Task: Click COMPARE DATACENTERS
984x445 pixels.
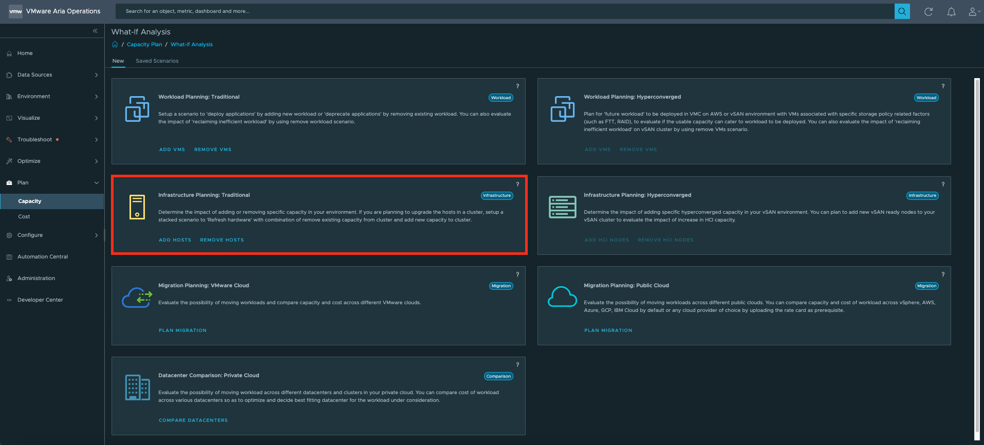Action: [x=193, y=420]
